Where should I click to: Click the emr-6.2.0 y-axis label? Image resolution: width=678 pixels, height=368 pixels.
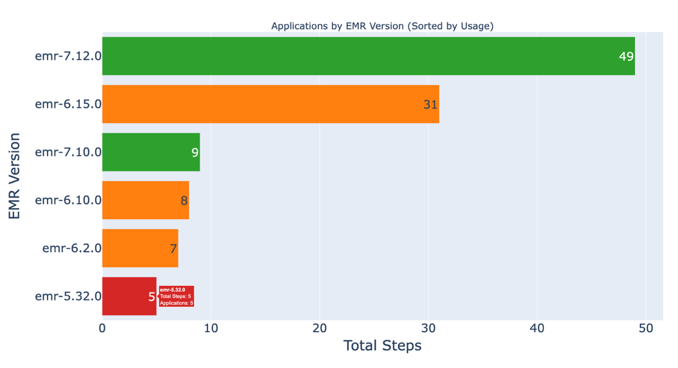(72, 248)
